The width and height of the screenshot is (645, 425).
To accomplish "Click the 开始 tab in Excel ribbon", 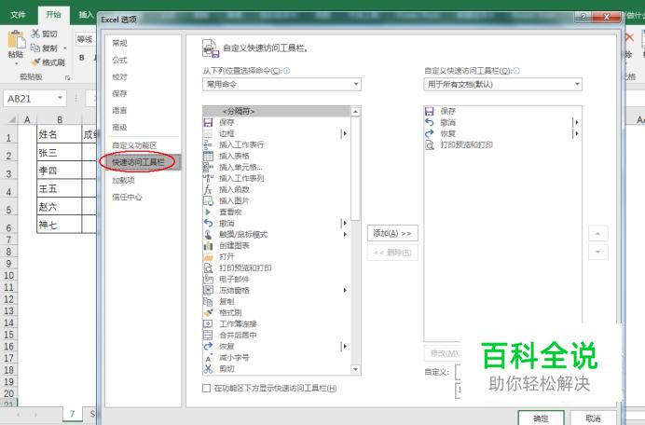I will coord(53,15).
